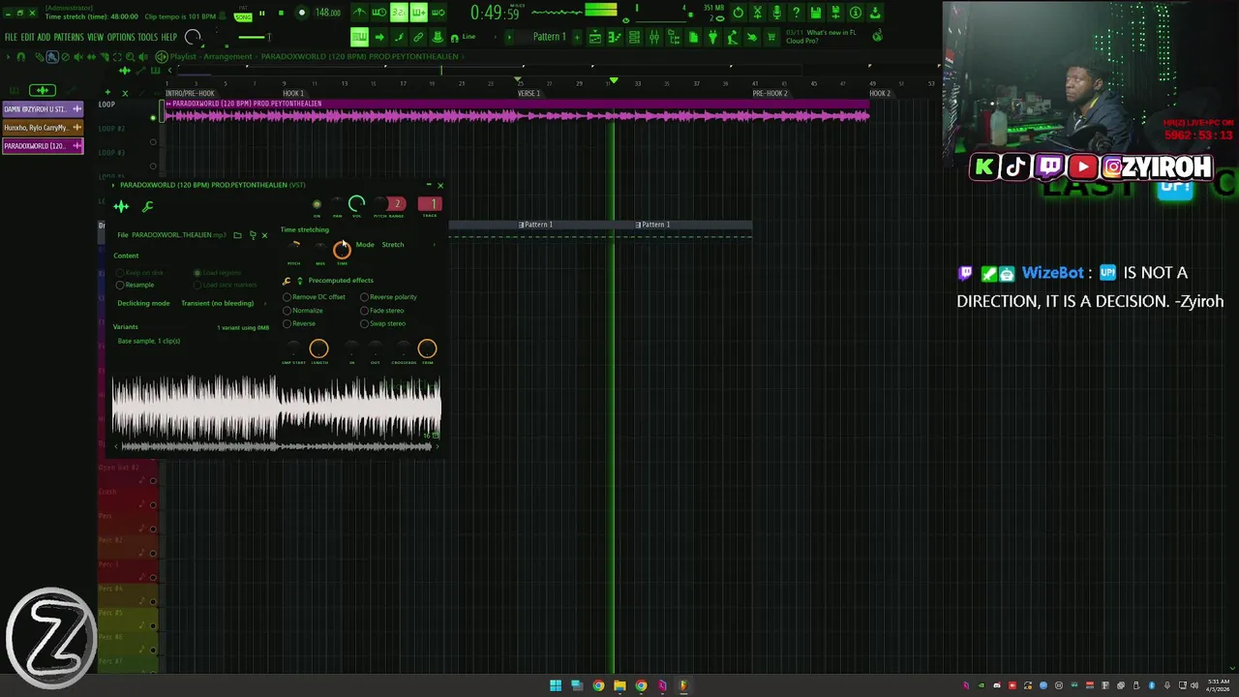The image size is (1239, 697).
Task: Click the playlist mute tool speaker icon
Action: click(x=78, y=57)
